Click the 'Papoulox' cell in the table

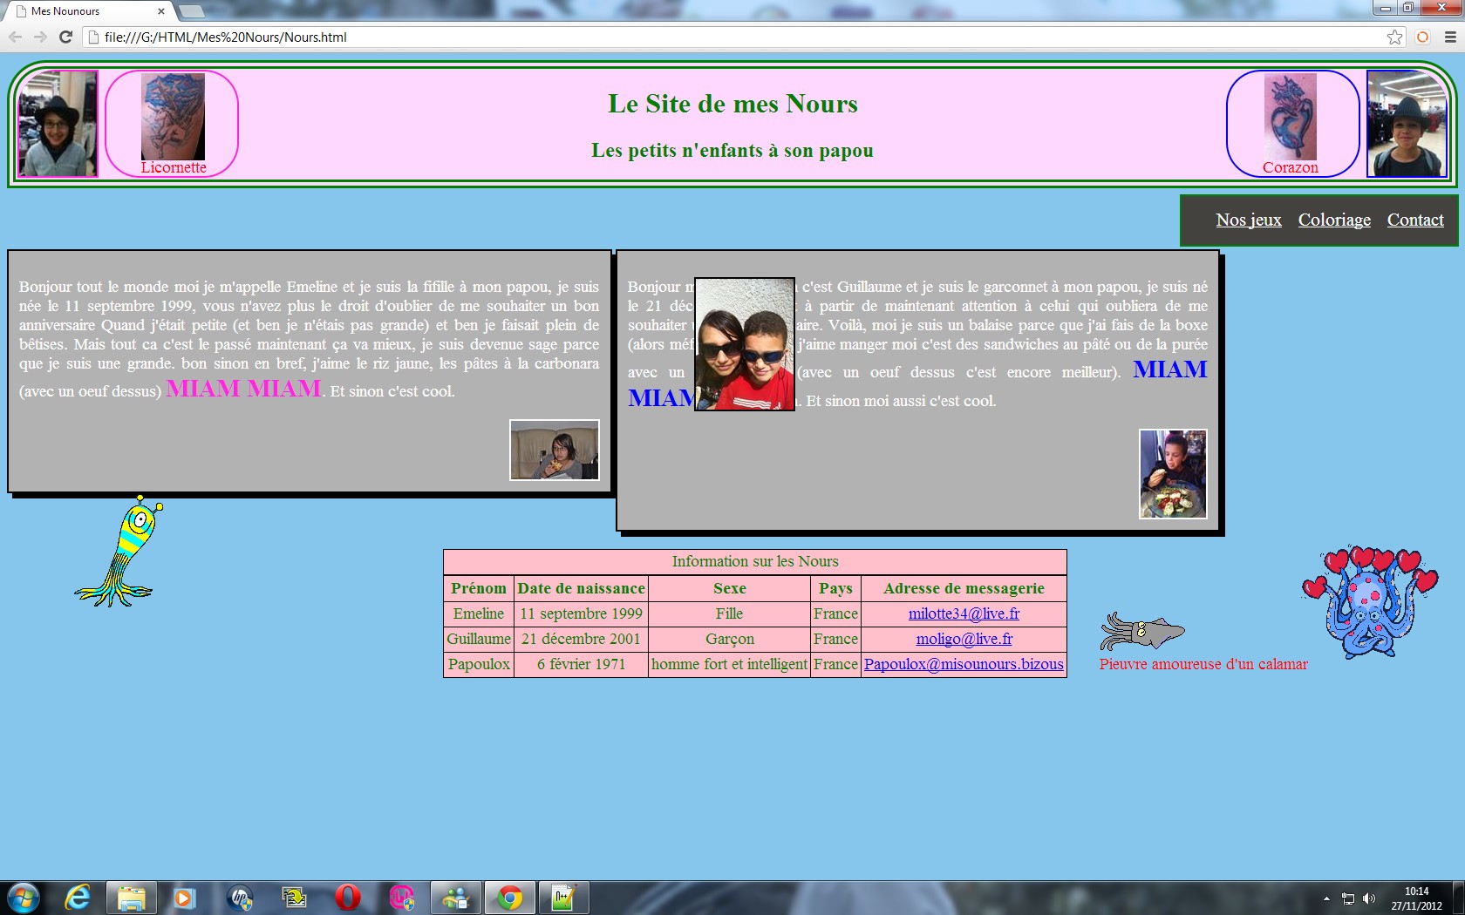click(479, 664)
